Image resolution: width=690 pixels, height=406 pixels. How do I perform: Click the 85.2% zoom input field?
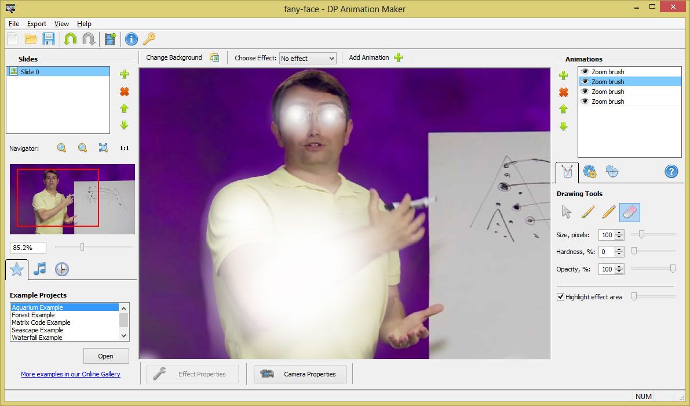(28, 248)
